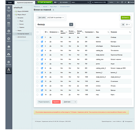140x135 pixels.
Task: Check the checkbox for the brands row
Action: coord(37,90)
